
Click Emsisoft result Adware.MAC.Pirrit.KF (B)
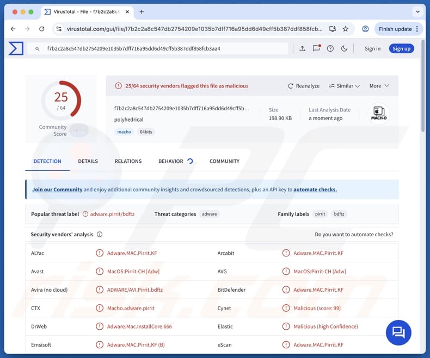(136, 344)
